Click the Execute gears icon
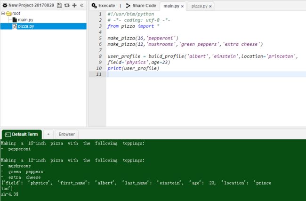 [94, 6]
